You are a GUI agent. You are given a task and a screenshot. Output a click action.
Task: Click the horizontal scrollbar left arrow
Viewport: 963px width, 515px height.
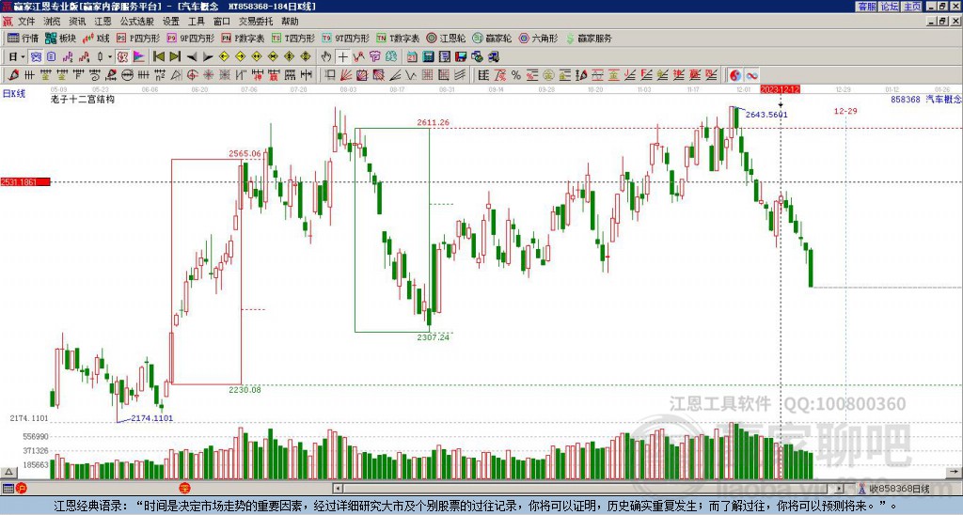pyautogui.click(x=338, y=489)
